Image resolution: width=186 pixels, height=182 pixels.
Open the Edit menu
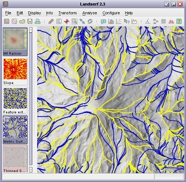pyautogui.click(x=20, y=13)
